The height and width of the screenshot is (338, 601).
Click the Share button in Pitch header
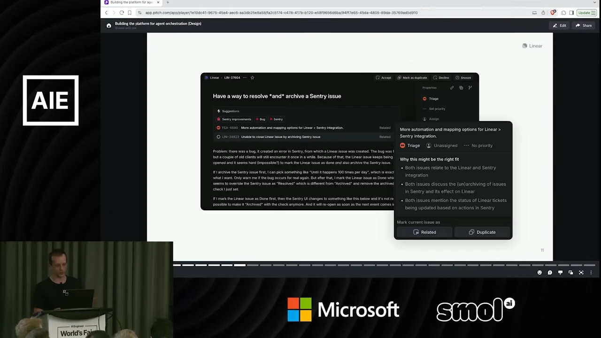[584, 25]
